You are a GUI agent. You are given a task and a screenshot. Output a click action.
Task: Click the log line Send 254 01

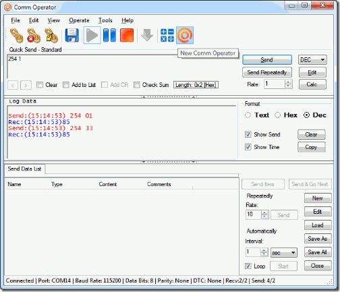(x=51, y=116)
